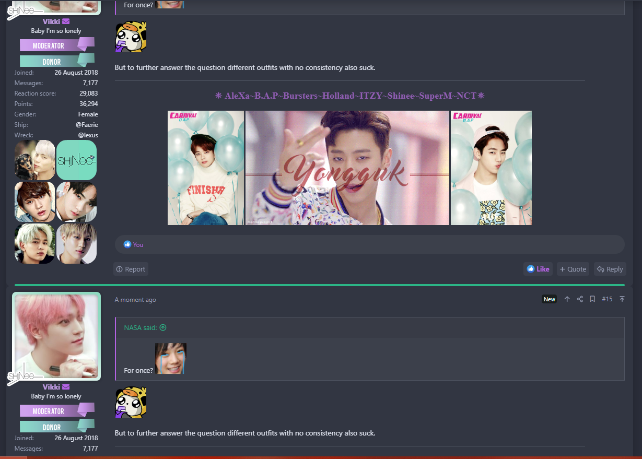Click the envelope icon next to Vikki above MODERATOR badge with Joined date
The image size is (642, 459).
(66, 21)
